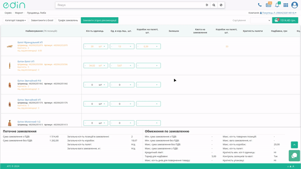The image size is (301, 169).
Task: Increase unit quantity for Батон Звичайний РІЗ
Action: pos(105,85)
